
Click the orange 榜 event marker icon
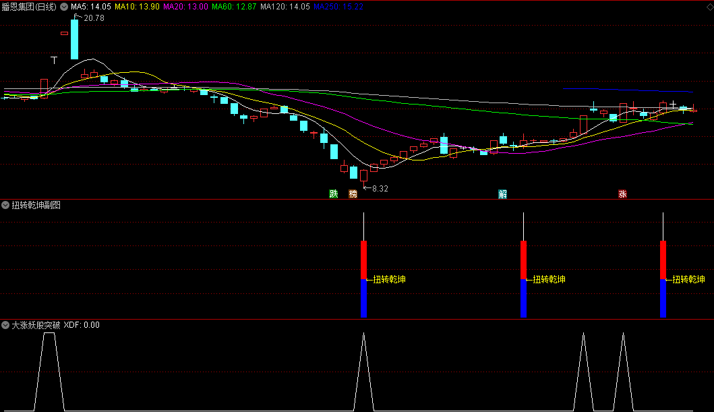coord(353,194)
